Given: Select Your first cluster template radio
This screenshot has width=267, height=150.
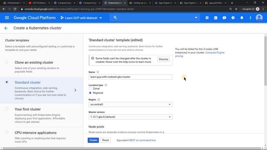Looking at the screenshot, I should (7, 109).
